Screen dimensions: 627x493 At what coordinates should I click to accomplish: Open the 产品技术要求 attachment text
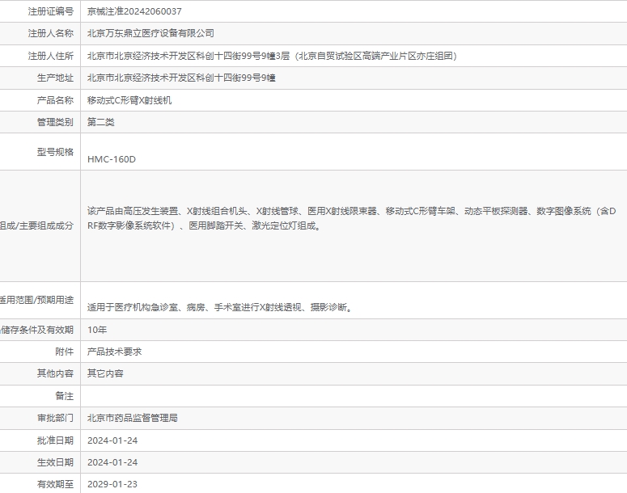[x=114, y=352]
